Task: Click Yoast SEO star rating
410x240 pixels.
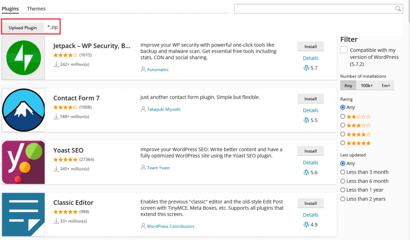Action: (x=65, y=160)
